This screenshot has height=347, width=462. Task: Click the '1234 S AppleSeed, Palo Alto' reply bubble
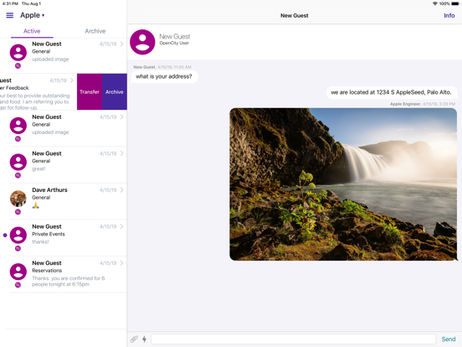(391, 92)
